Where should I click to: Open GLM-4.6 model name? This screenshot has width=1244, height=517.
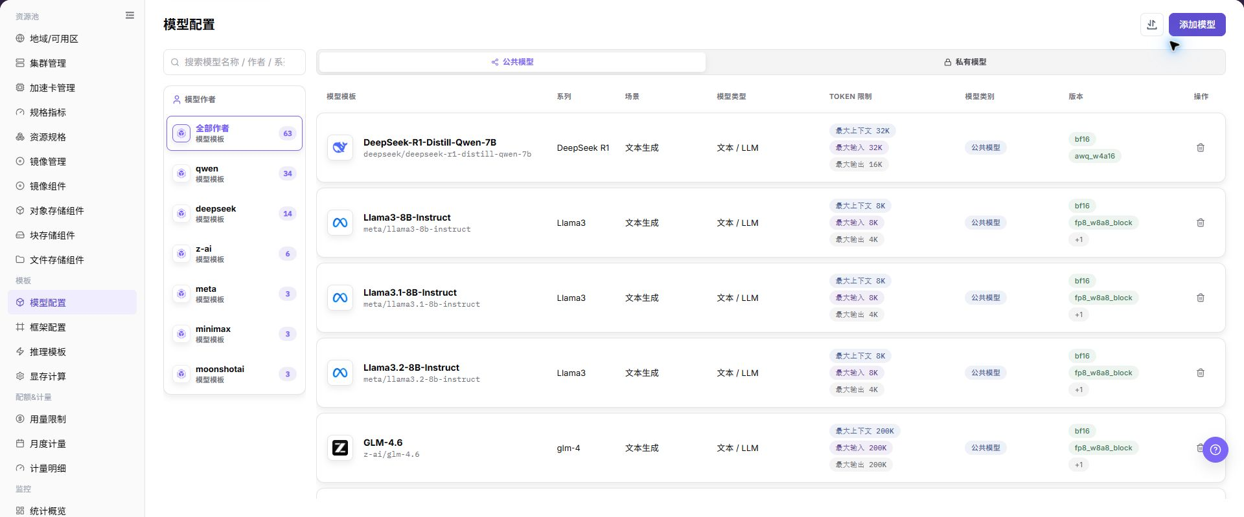pyautogui.click(x=383, y=443)
